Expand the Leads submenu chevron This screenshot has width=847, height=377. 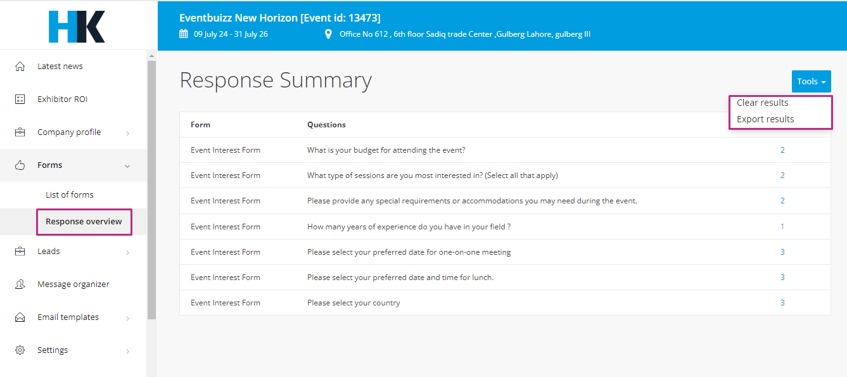pyautogui.click(x=127, y=252)
